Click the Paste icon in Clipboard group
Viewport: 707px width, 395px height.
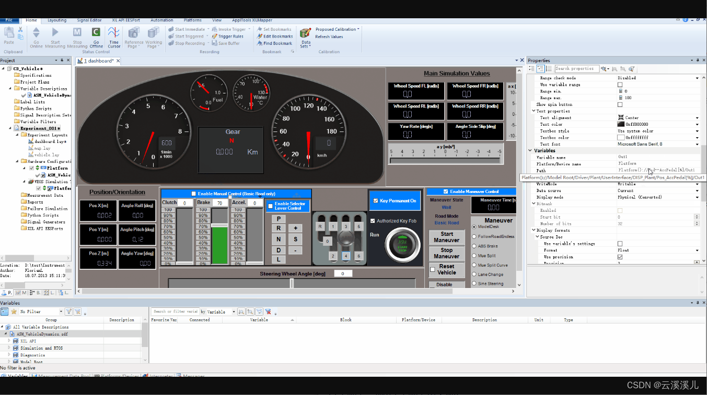click(9, 32)
